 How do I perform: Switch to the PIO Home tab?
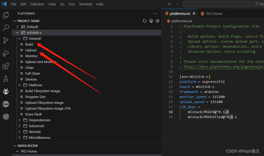[214, 14]
